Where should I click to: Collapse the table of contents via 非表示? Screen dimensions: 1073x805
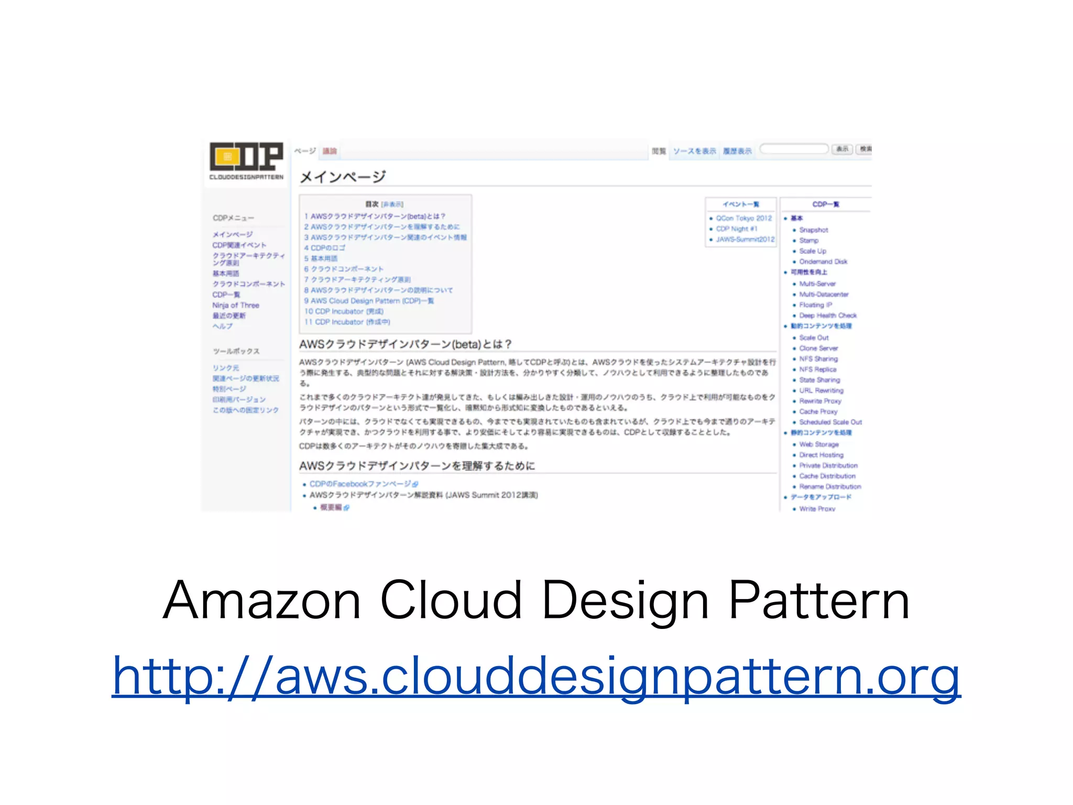(x=392, y=204)
